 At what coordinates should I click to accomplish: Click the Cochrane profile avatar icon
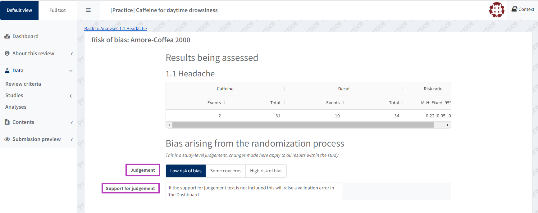pos(497,10)
